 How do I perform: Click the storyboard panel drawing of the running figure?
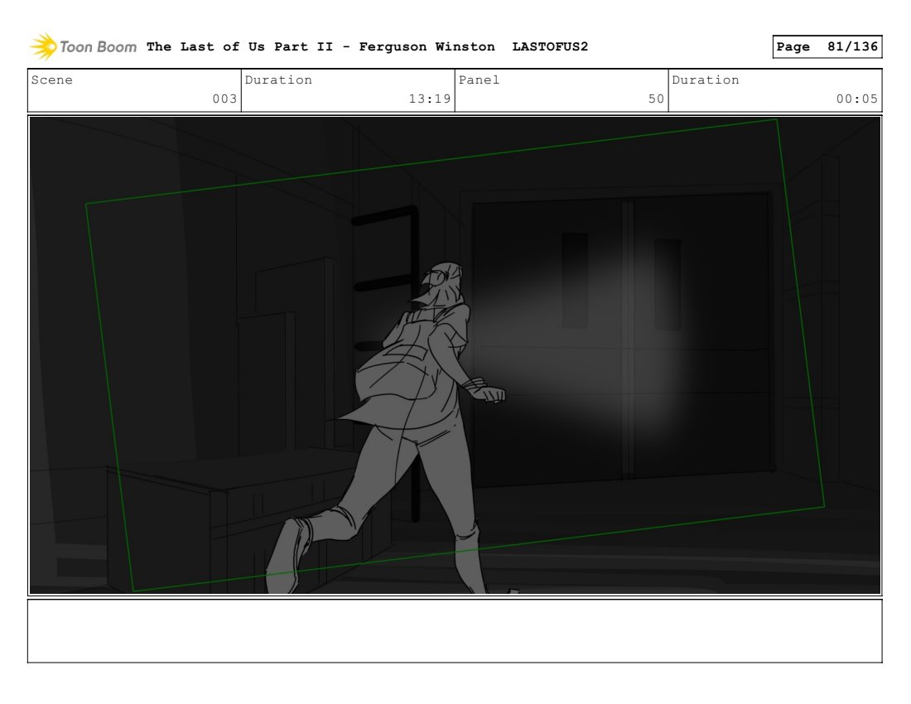pyautogui.click(x=455, y=355)
